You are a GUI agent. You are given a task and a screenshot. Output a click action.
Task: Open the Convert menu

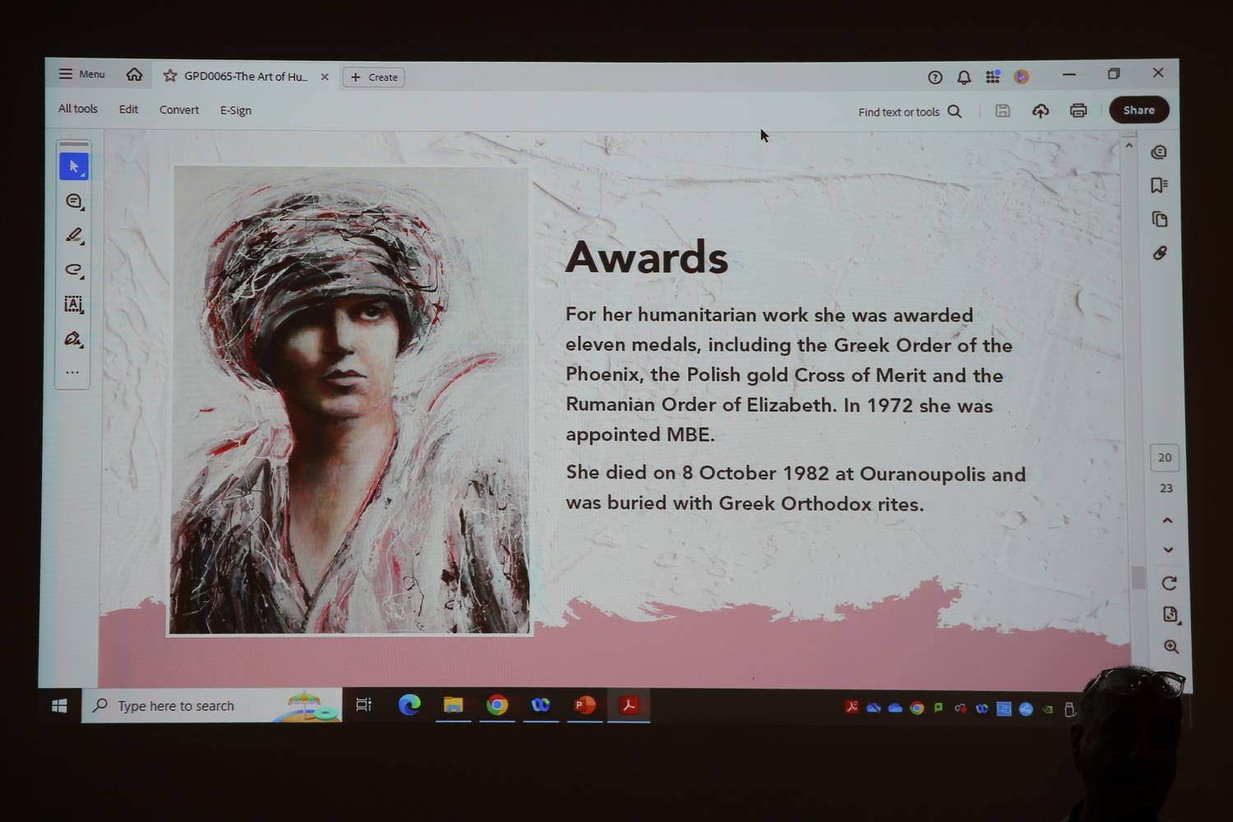click(179, 110)
